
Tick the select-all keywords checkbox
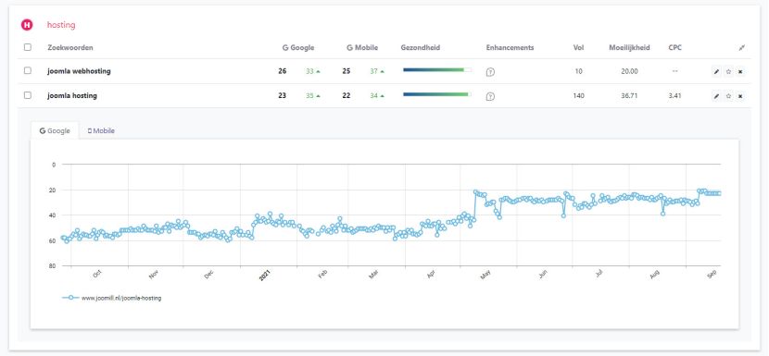tap(28, 47)
